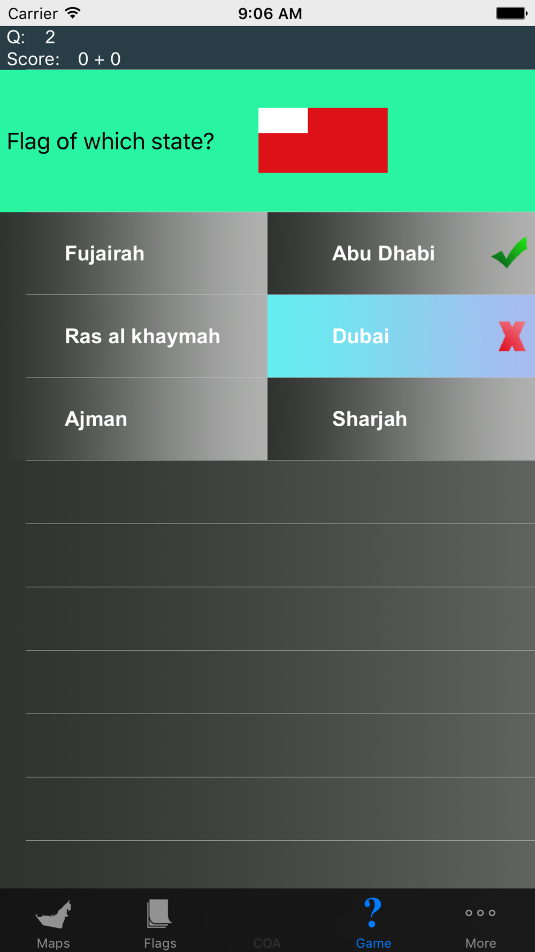Tap the battery icon in status bar
Image resolution: width=535 pixels, height=952 pixels.
(511, 13)
